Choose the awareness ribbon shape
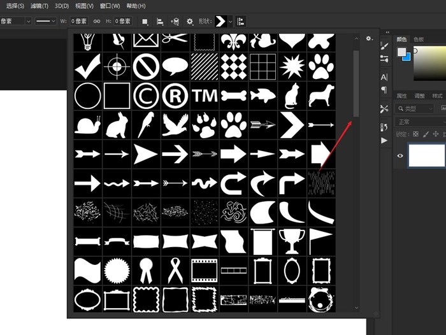The width and height of the screenshot is (446, 335). tap(175, 271)
